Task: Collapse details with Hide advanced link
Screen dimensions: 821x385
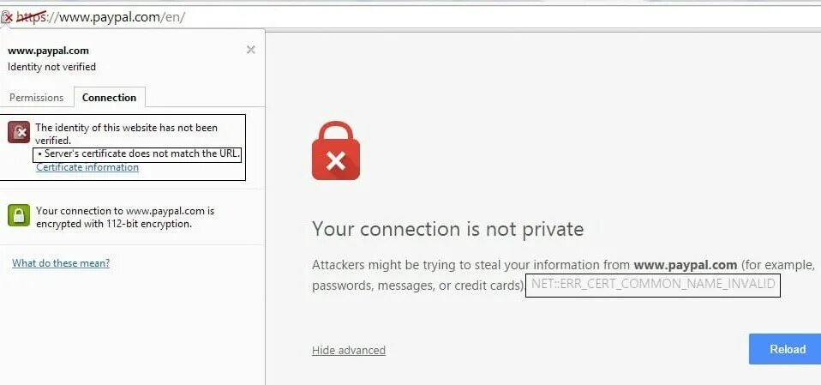Action: coord(349,350)
